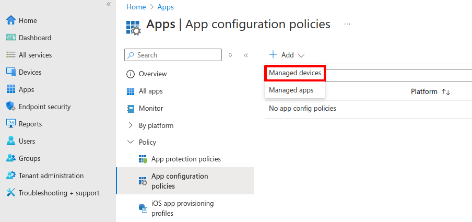This screenshot has height=222, width=472.
Task: Click the plus icon beside Add
Action: (x=273, y=54)
